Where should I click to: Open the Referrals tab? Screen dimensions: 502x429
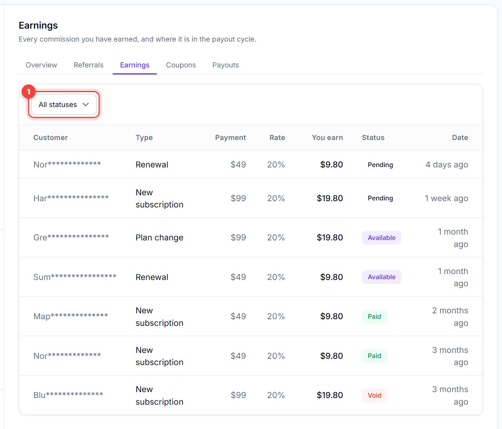pos(89,65)
